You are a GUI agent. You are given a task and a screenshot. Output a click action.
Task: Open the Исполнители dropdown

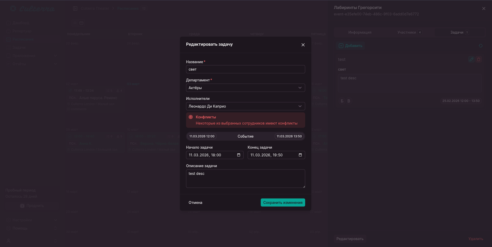coord(245,106)
